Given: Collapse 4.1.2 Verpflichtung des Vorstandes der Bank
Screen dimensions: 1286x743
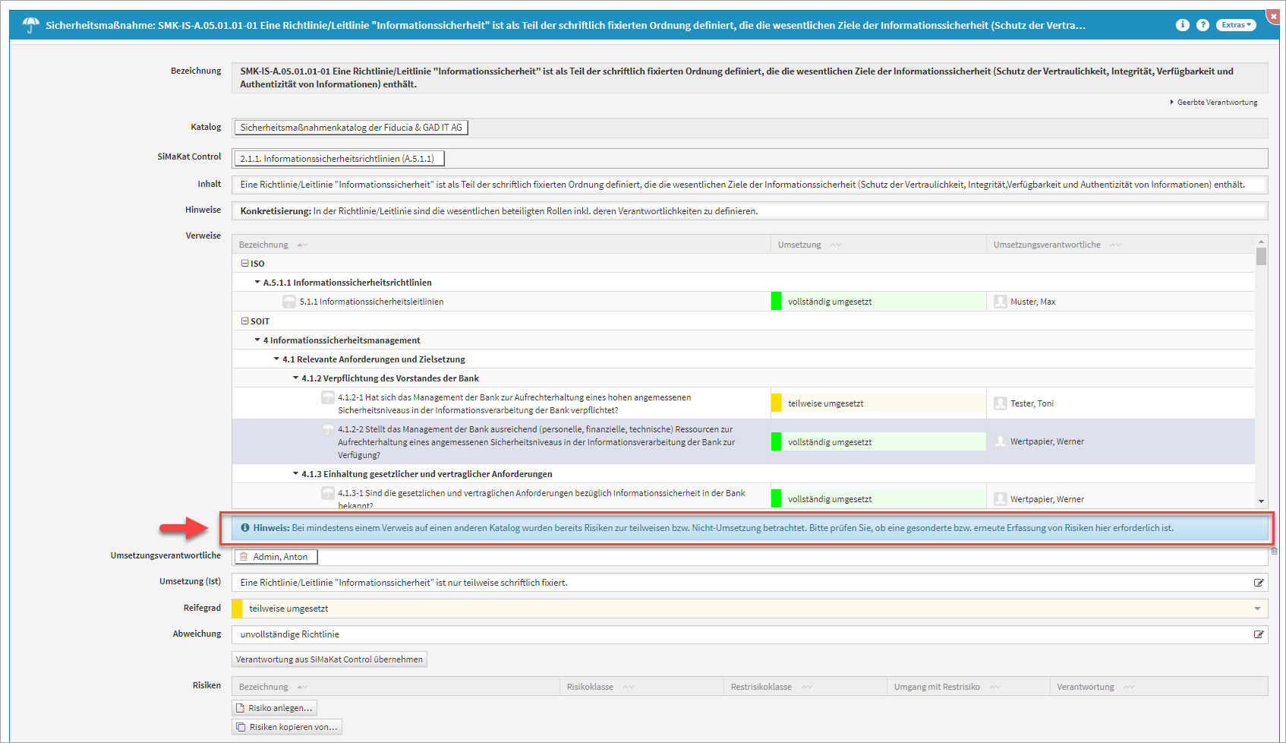Looking at the screenshot, I should pos(296,378).
